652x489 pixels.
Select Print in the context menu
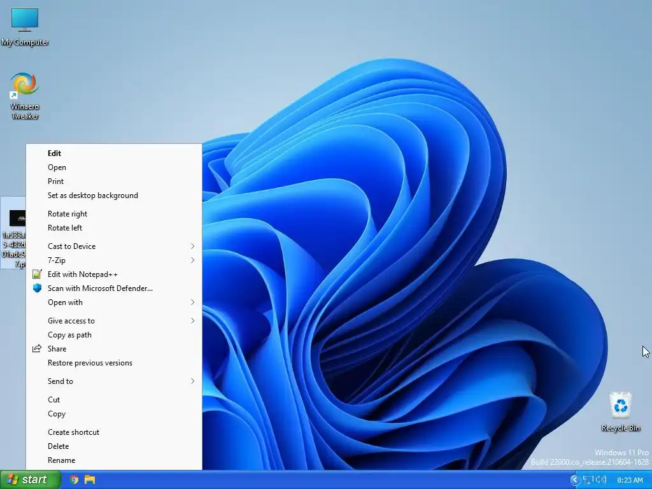point(114,181)
